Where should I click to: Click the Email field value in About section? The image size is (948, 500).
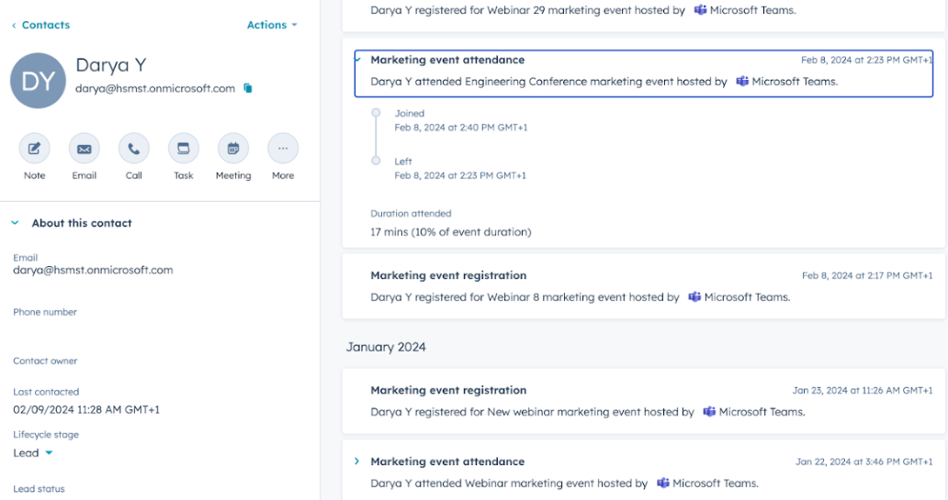click(x=93, y=271)
